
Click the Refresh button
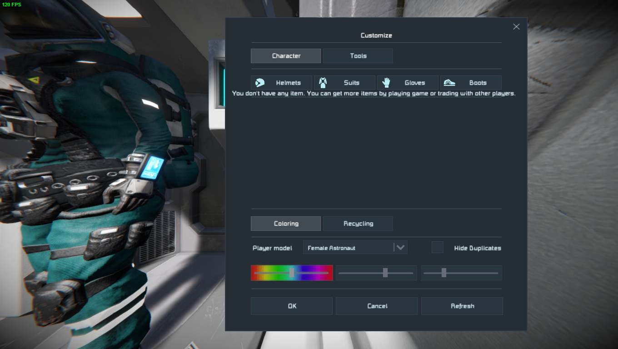click(x=462, y=306)
